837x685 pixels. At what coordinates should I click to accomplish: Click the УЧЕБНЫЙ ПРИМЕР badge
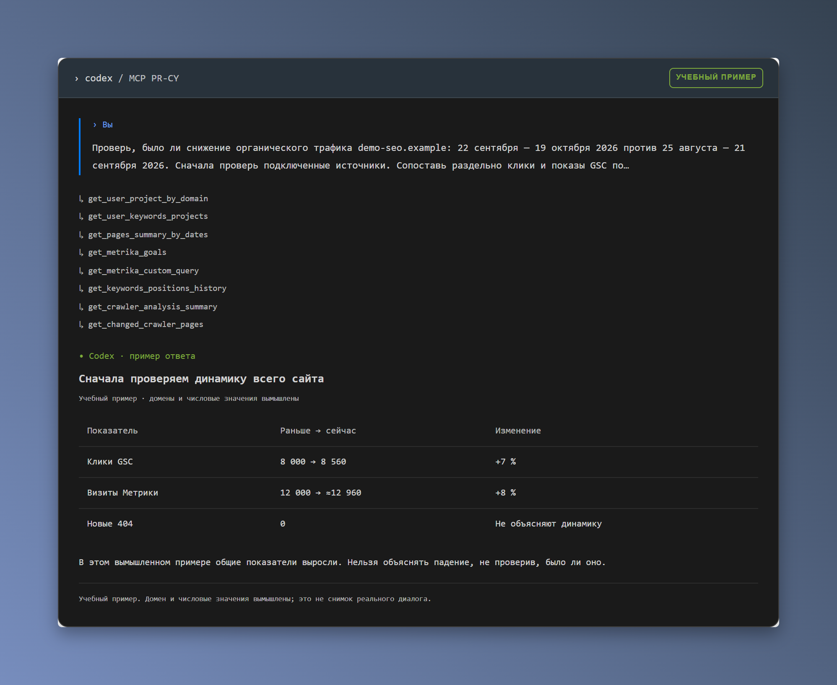click(x=716, y=78)
